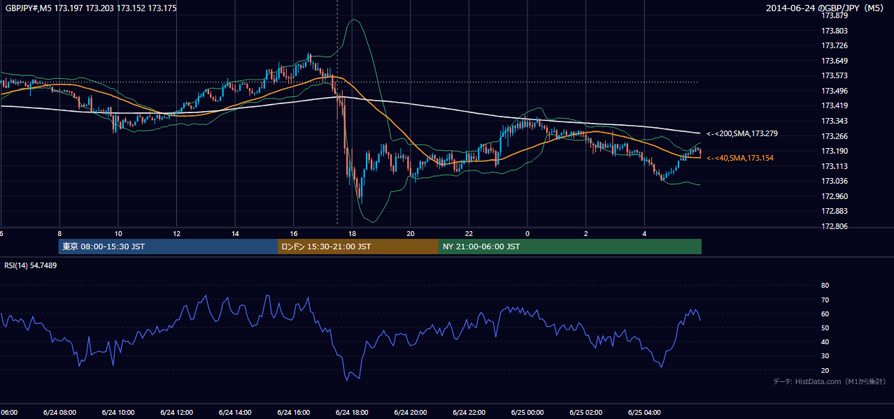The height and width of the screenshot is (419, 894).
Task: Click the 6/24 16:00 time axis label
Action: (293, 413)
